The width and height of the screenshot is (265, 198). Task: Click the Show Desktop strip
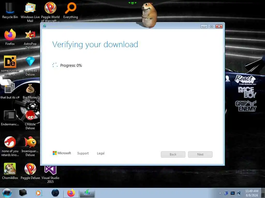(263, 193)
